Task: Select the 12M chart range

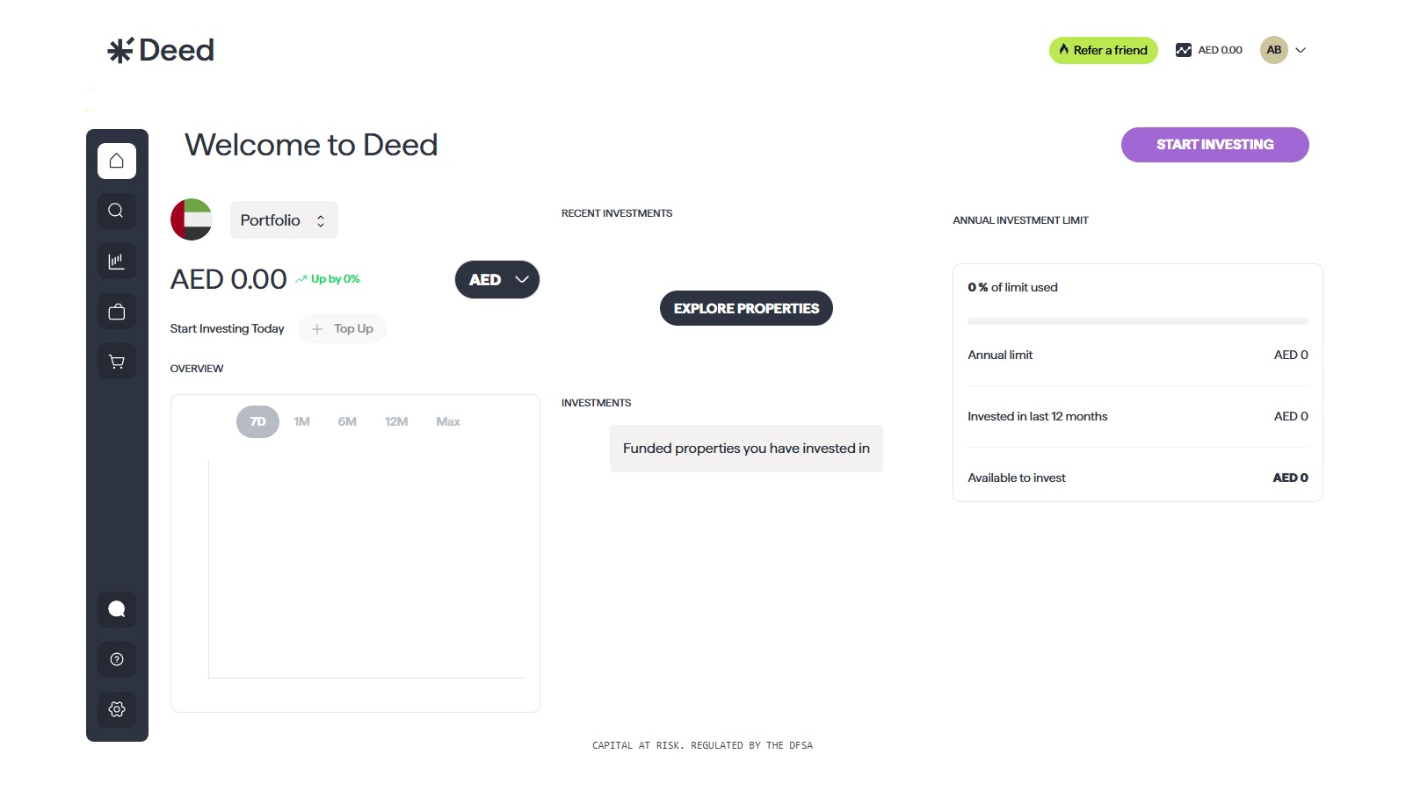Action: click(x=396, y=422)
